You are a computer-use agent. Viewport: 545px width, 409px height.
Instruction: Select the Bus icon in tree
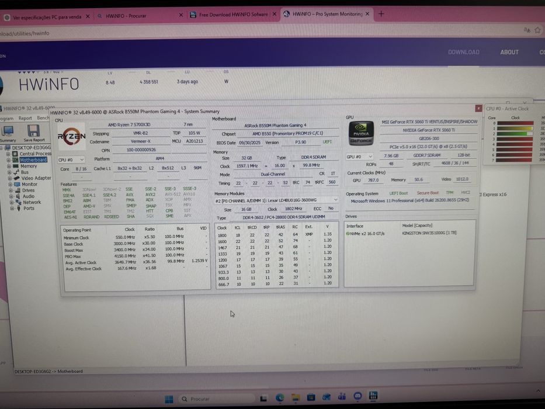[16, 172]
